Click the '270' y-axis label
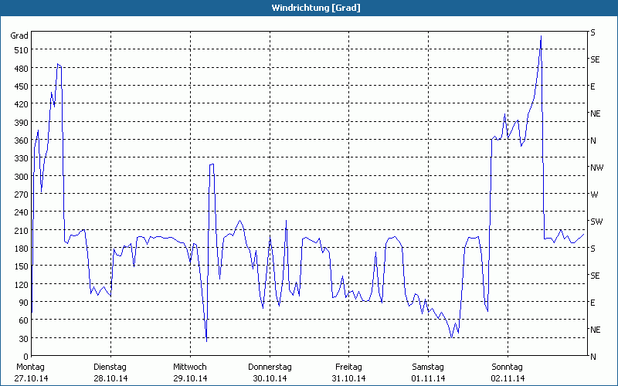This screenshot has height=386, width=618. (x=22, y=195)
